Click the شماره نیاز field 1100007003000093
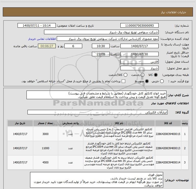The image size is (196, 189). (139, 26)
